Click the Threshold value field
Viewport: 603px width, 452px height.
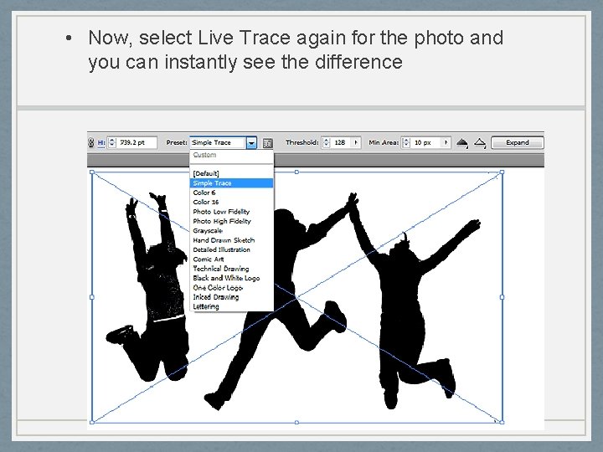click(342, 142)
